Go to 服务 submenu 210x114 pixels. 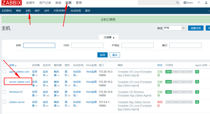pyautogui.click(x=88, y=11)
